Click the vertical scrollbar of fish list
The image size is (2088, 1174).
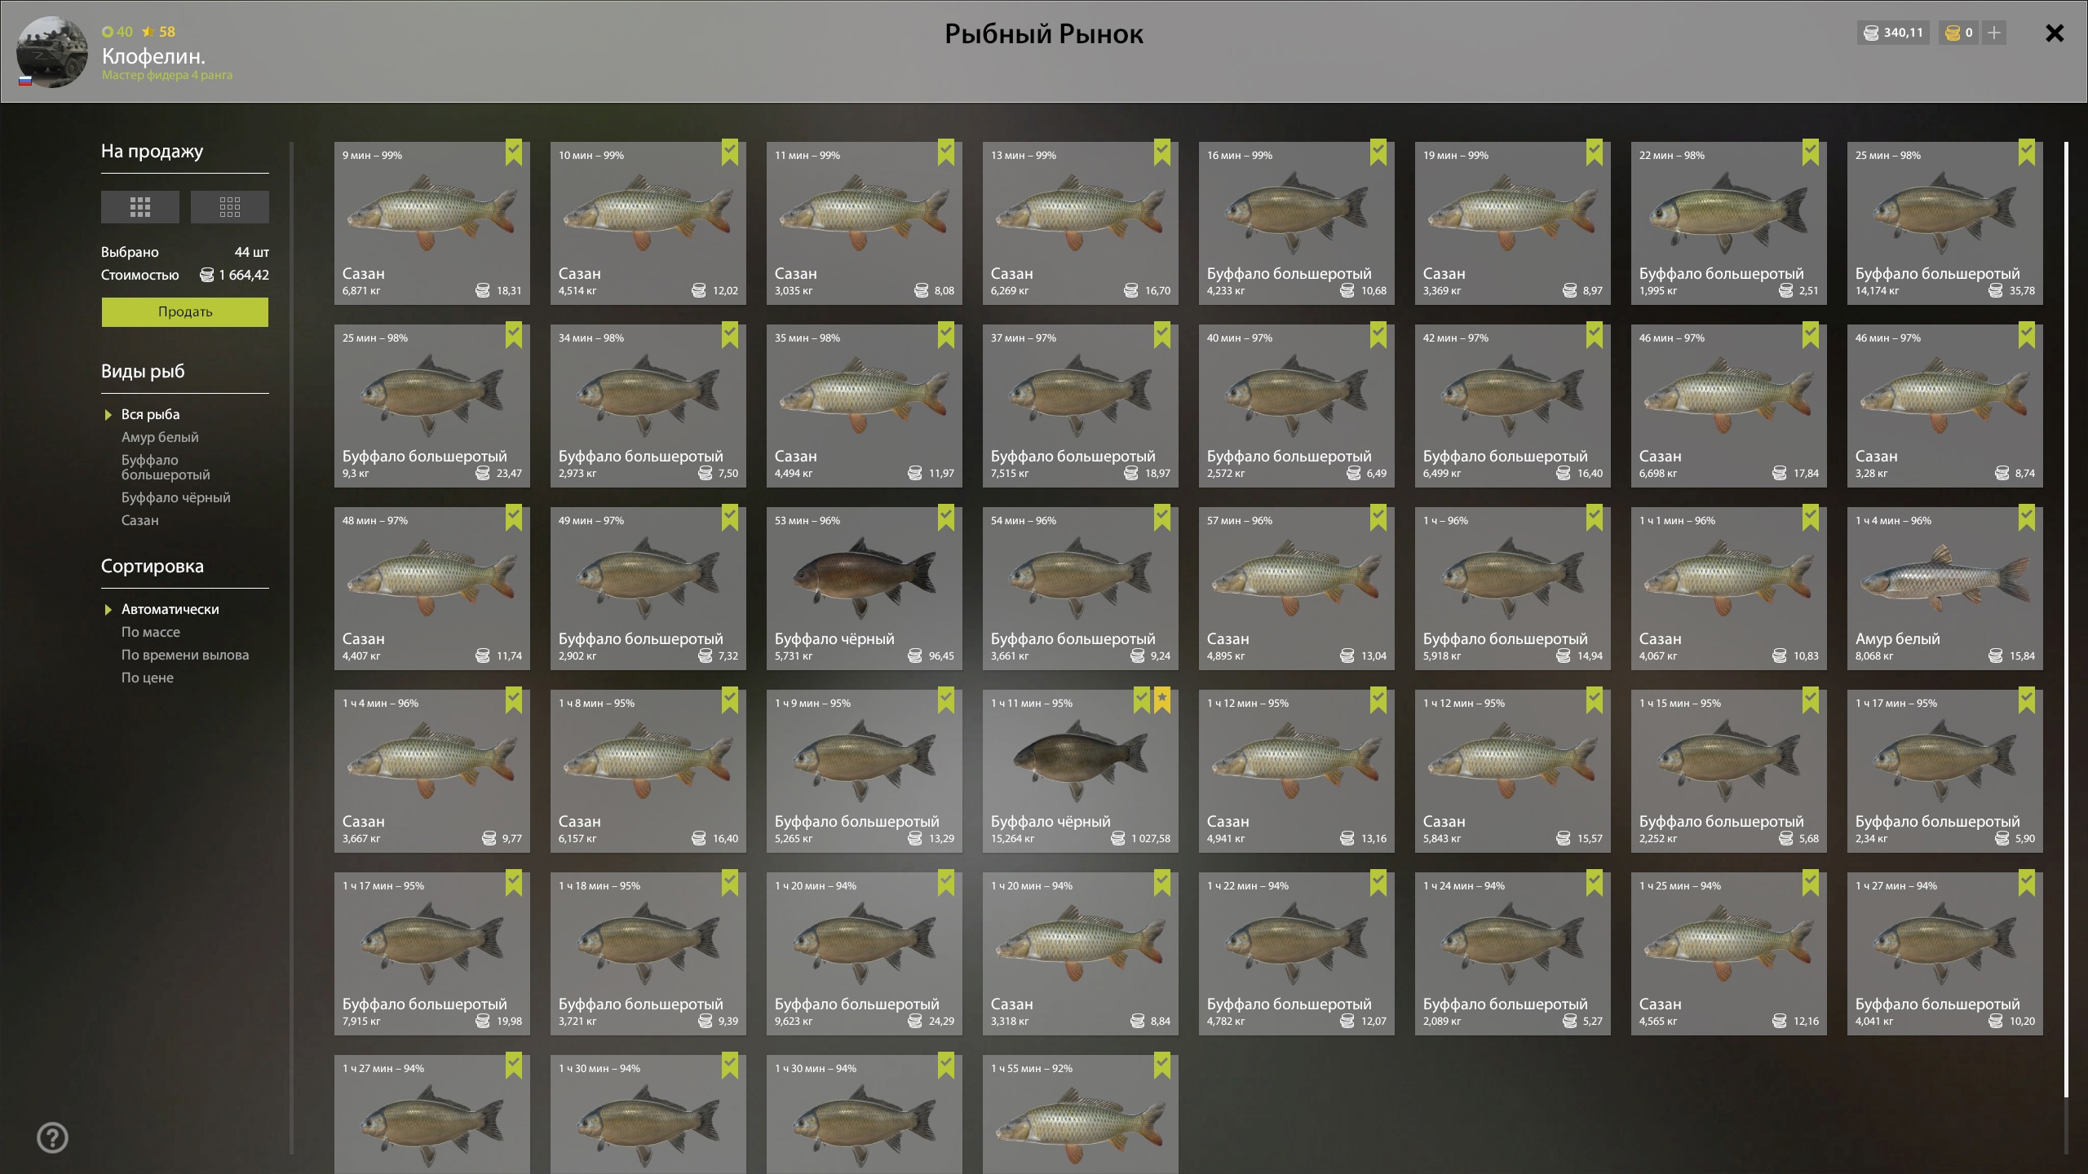point(2066,620)
